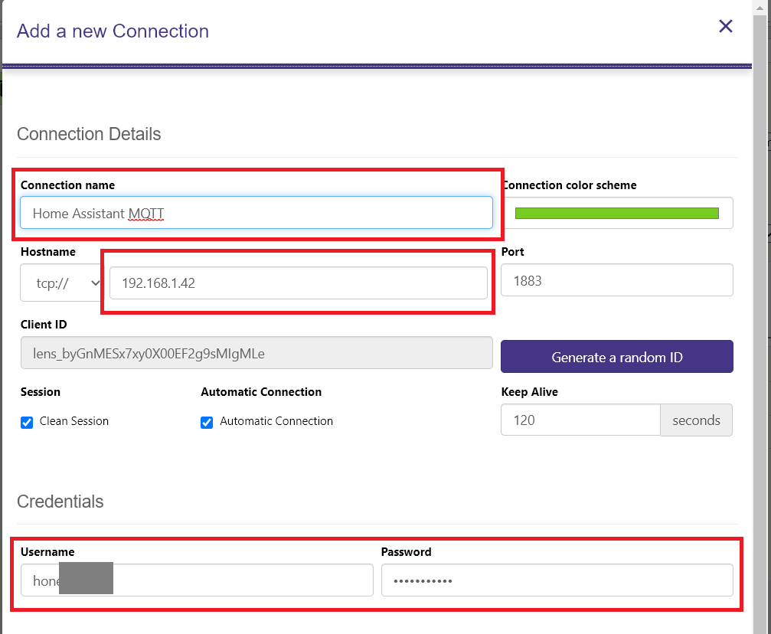
Task: Click the Credentials section heading
Action: click(x=60, y=502)
